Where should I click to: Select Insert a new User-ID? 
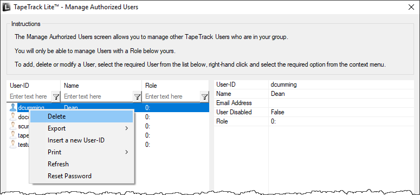81,140
